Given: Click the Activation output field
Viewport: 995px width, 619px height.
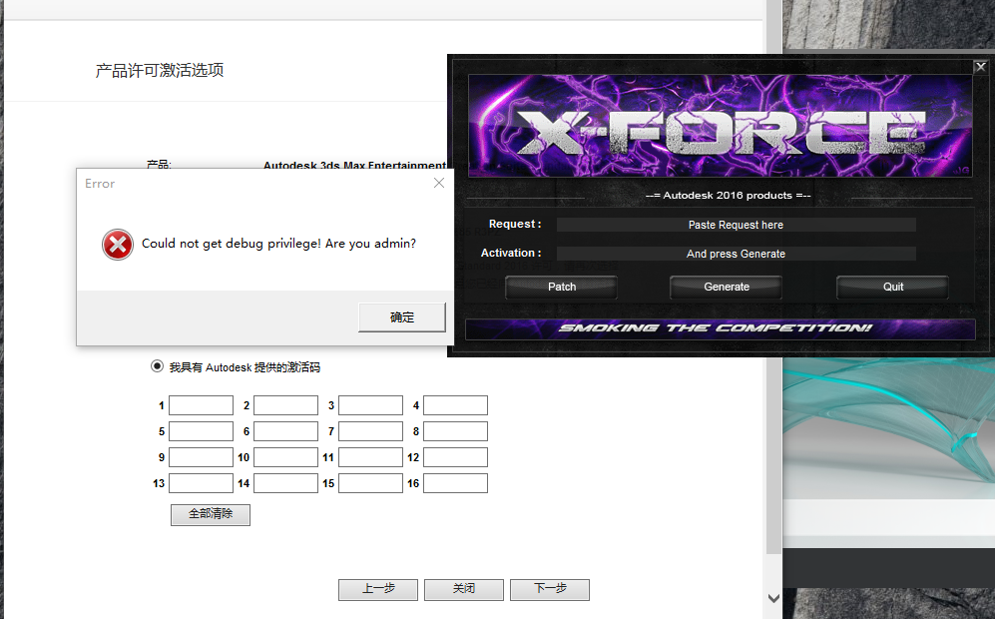Looking at the screenshot, I should tap(737, 254).
